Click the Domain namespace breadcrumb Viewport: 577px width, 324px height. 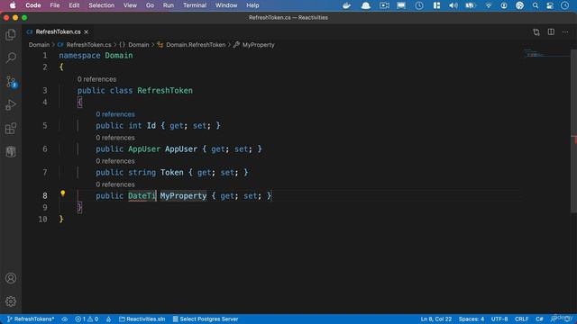[x=134, y=45]
